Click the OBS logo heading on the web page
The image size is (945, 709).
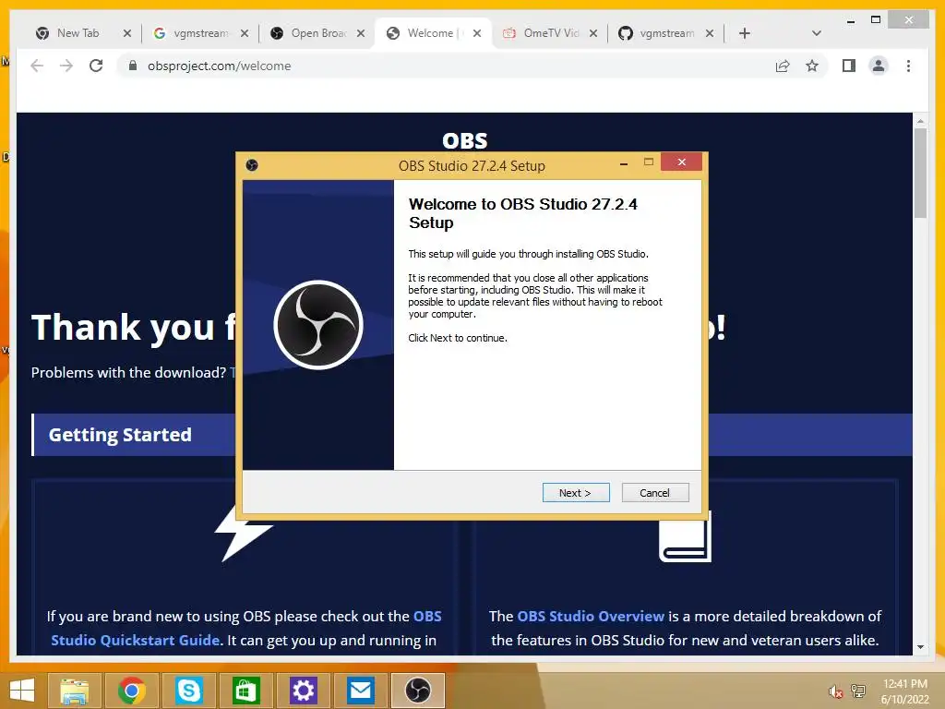coord(465,141)
